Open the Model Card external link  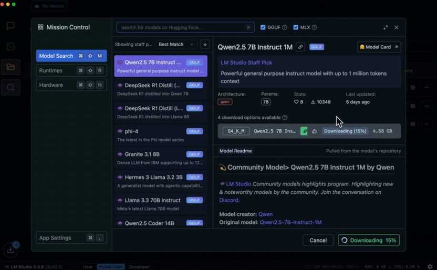(379, 47)
